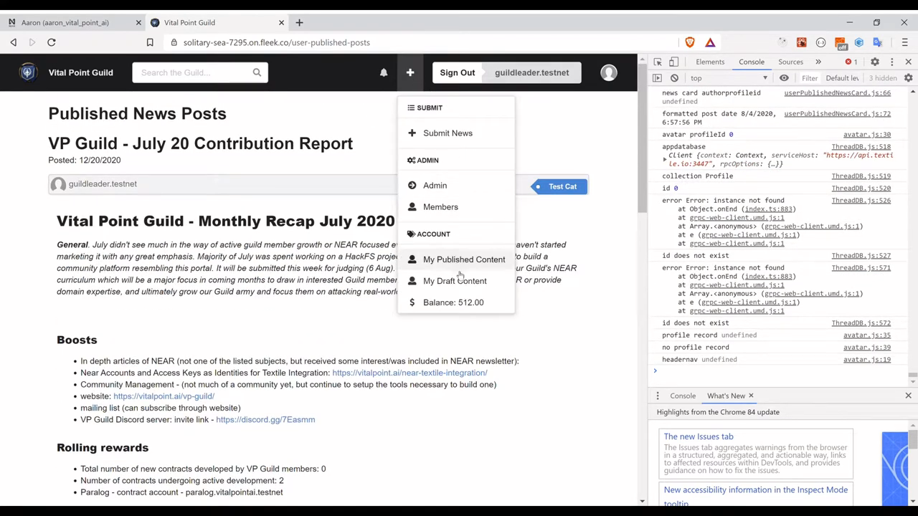918x516 pixels.
Task: Click the browser address bar URL
Action: click(x=276, y=42)
